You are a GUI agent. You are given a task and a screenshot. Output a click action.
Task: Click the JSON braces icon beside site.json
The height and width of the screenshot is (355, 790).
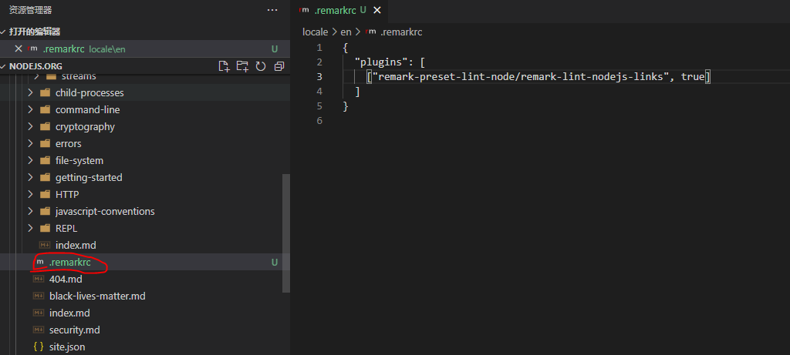pos(39,347)
